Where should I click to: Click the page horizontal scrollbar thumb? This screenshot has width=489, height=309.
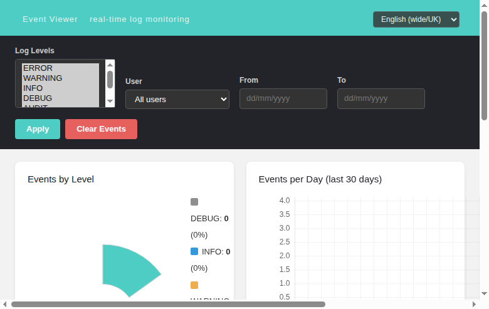(169, 305)
